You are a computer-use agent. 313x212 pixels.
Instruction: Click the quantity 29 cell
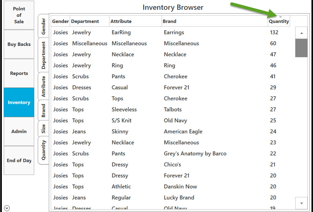tap(273, 87)
